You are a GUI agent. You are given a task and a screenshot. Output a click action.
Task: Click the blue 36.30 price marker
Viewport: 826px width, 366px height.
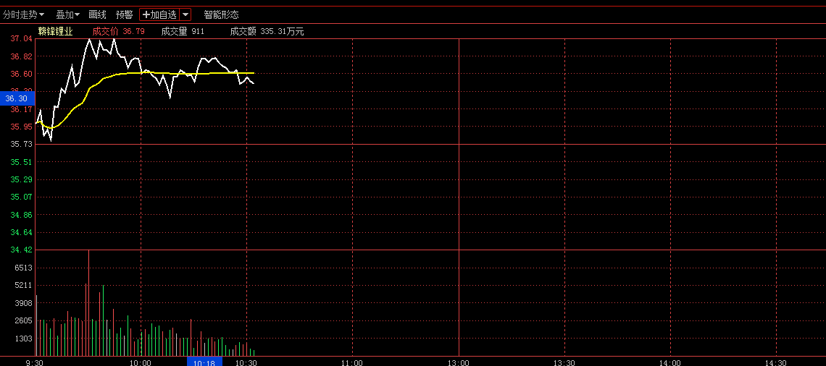[x=16, y=98]
